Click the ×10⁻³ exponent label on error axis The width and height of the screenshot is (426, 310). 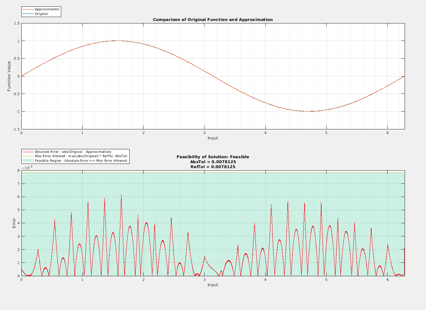(x=27, y=167)
